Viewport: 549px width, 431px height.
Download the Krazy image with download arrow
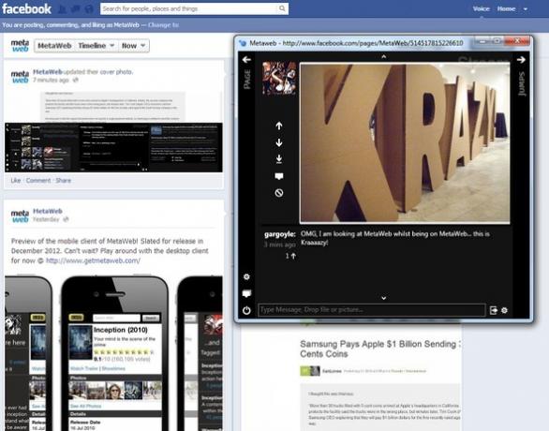278,159
